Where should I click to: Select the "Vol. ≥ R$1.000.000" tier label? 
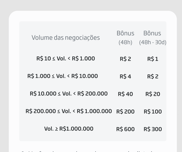(69, 129)
